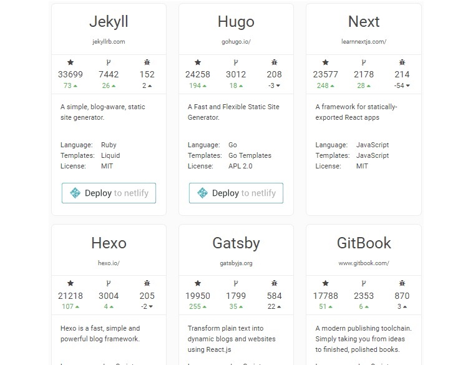Click the forks icon in Hugo card
This screenshot has height=365, width=473.
[236, 62]
